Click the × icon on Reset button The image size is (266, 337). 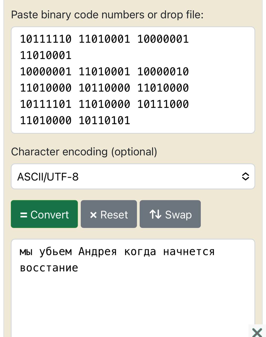click(x=93, y=215)
